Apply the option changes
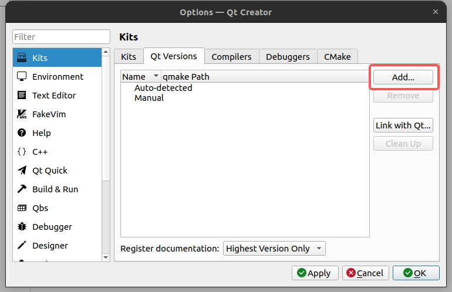The image size is (452, 292). click(315, 273)
